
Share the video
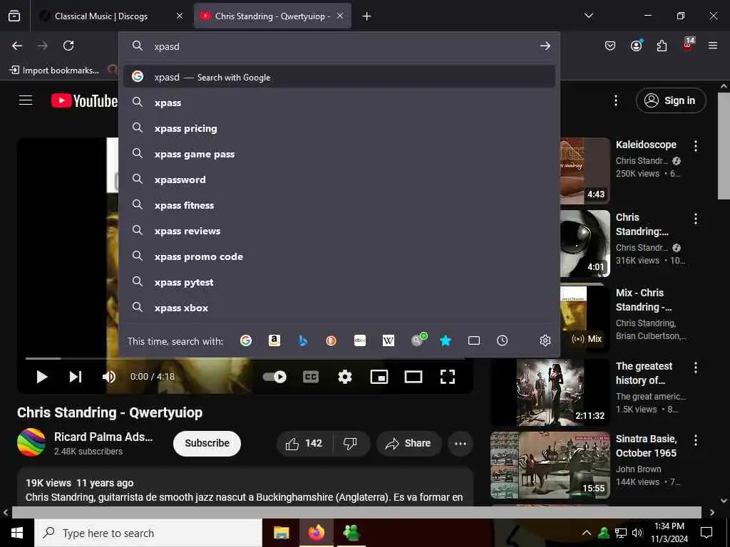[408, 443]
